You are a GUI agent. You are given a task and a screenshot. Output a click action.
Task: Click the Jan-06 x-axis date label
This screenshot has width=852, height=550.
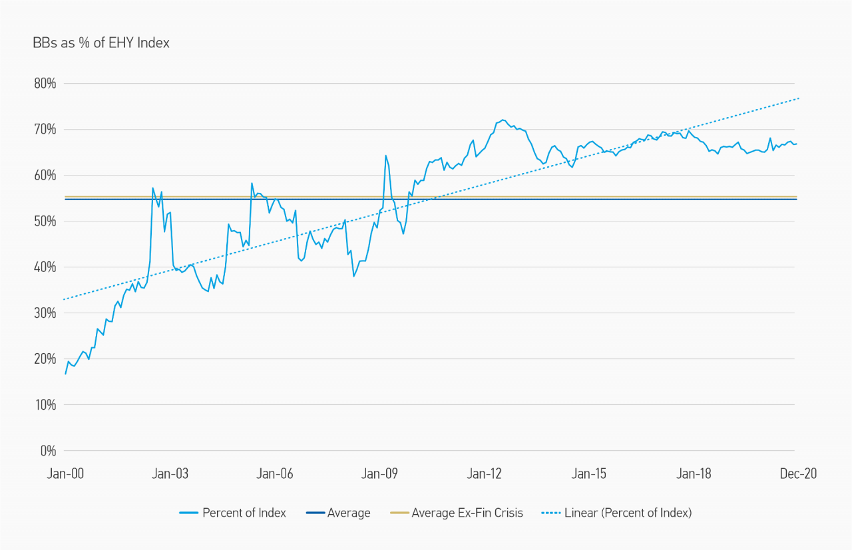click(x=275, y=474)
